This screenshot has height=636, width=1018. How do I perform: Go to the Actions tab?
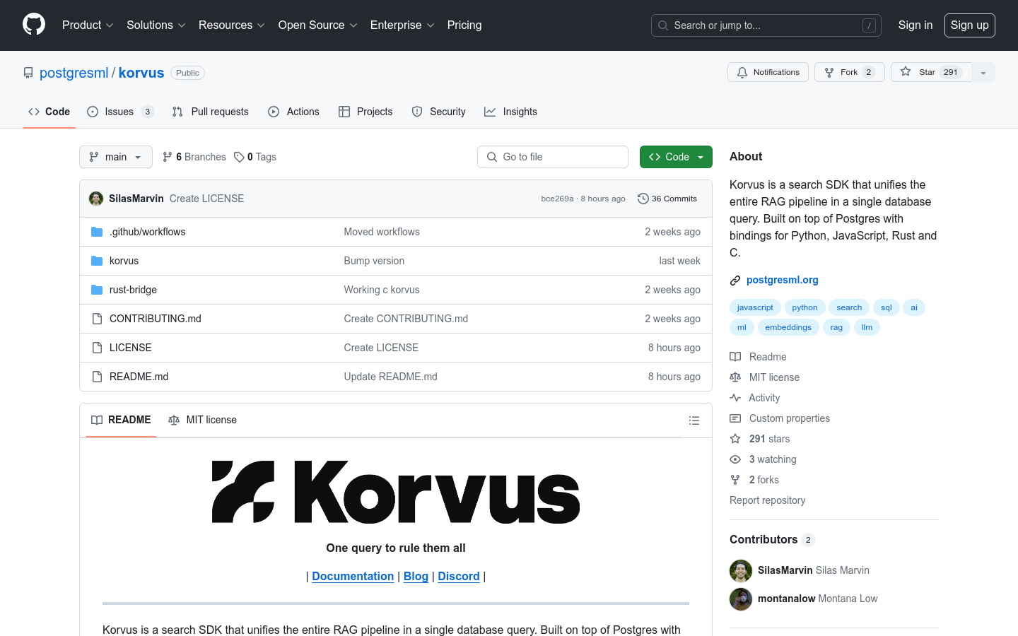(x=294, y=112)
